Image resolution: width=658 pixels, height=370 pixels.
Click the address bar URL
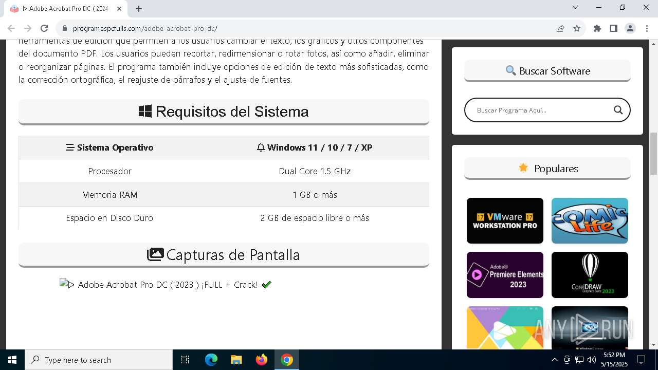click(145, 29)
